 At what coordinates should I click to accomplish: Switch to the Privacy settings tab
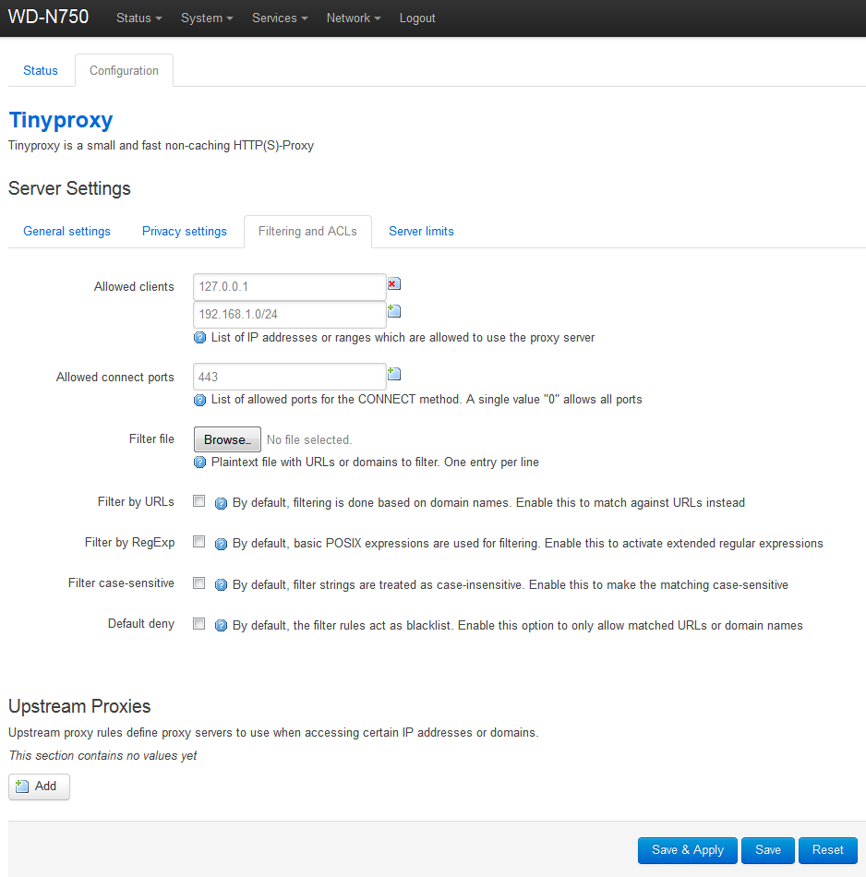coord(184,232)
